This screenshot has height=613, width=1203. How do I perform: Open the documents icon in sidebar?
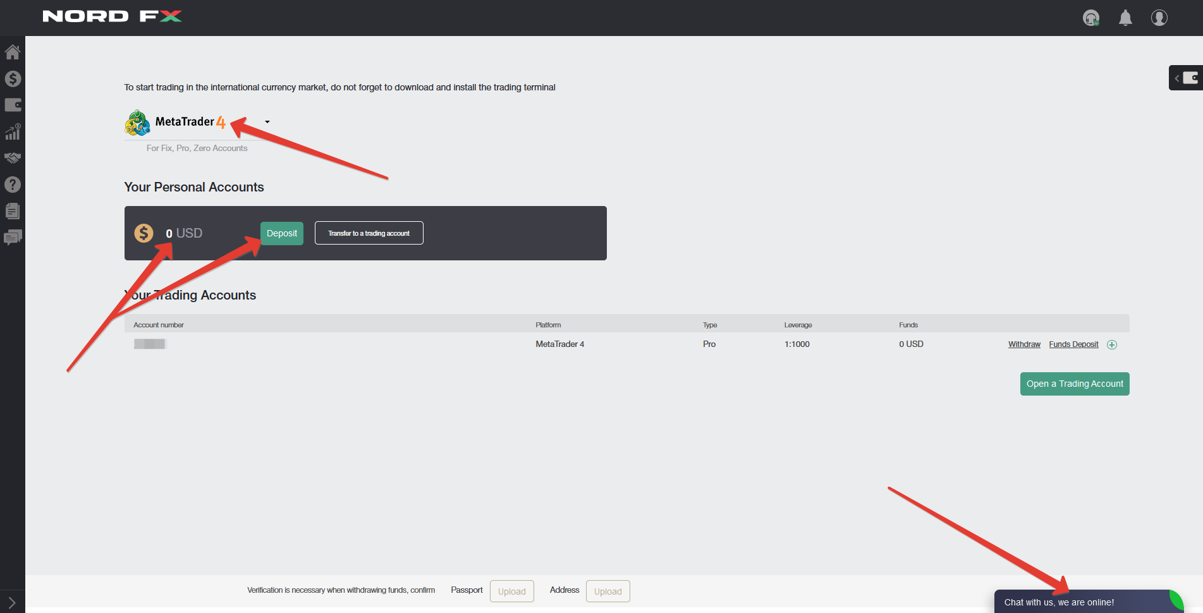13,210
